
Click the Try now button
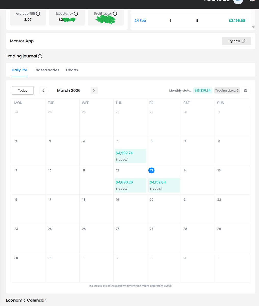pos(236,41)
